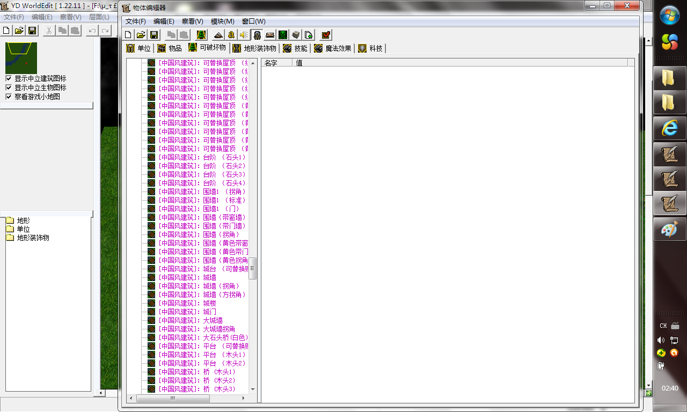This screenshot has width=687, height=412.
Task: Select 大城墙拐角 tree item
Action: (x=196, y=329)
